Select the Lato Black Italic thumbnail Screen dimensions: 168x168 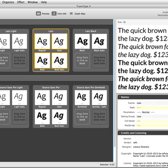(99, 41)
